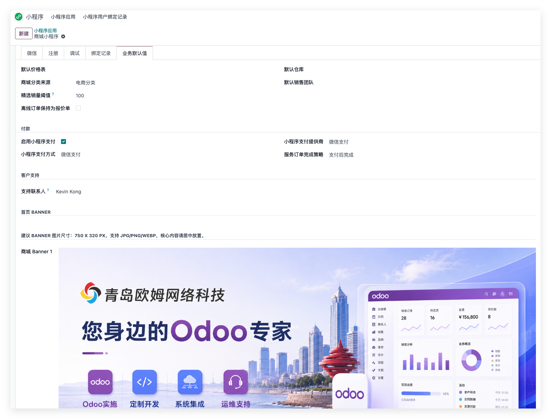Switch to the 微信 tab
551x419 pixels.
tap(32, 53)
